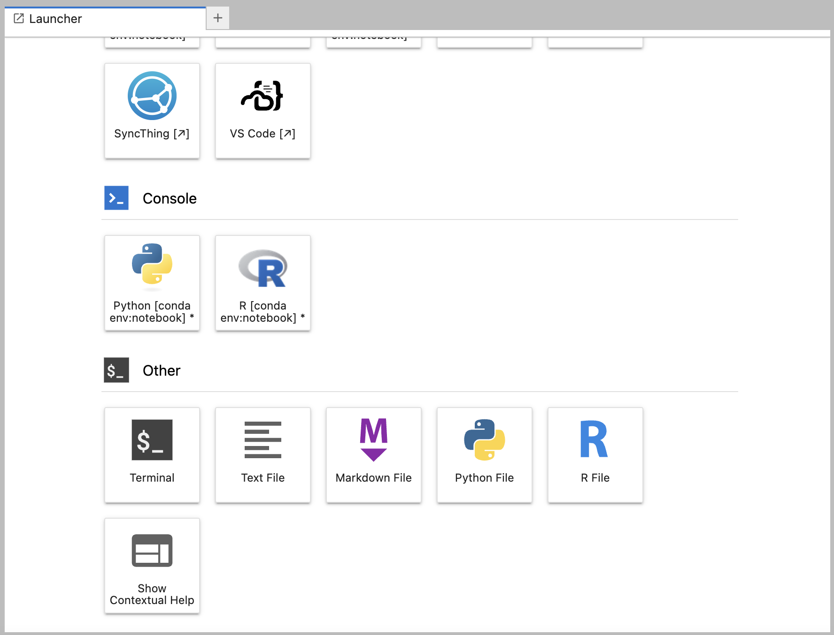This screenshot has height=635, width=834.
Task: Click the Other section icon
Action: tap(116, 370)
